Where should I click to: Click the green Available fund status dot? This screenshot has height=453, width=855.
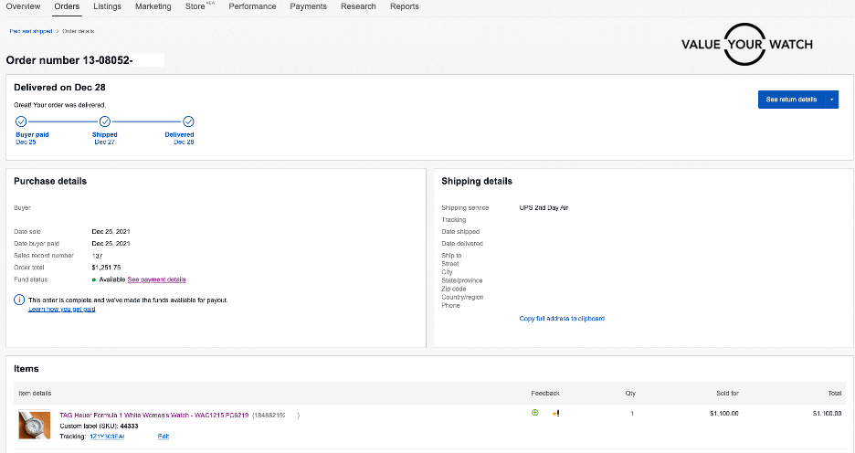click(x=94, y=279)
